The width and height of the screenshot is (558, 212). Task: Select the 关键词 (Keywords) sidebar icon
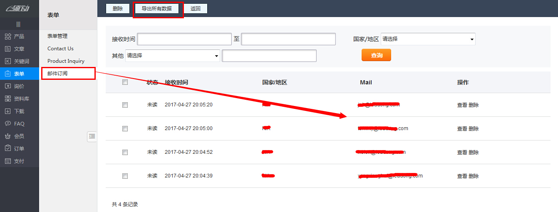pyautogui.click(x=7, y=62)
